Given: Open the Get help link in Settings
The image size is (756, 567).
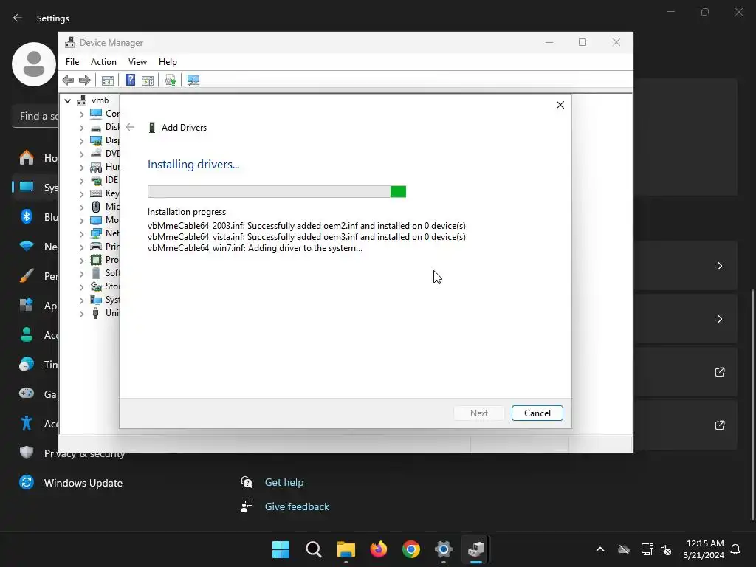Looking at the screenshot, I should pos(284,482).
